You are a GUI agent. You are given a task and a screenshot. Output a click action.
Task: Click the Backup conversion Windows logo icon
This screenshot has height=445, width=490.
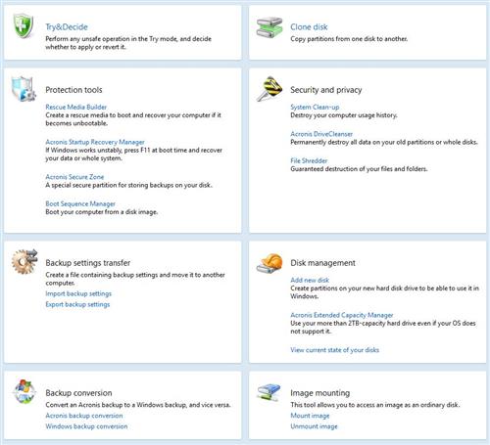(x=24, y=391)
